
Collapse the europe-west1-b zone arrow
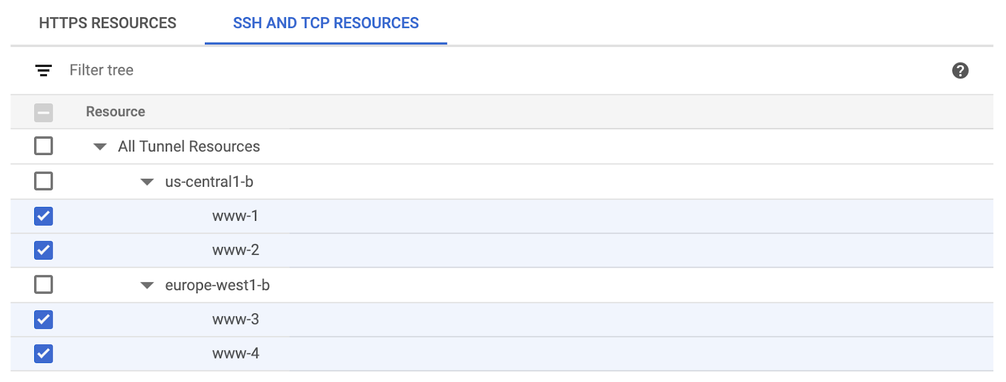pos(147,285)
